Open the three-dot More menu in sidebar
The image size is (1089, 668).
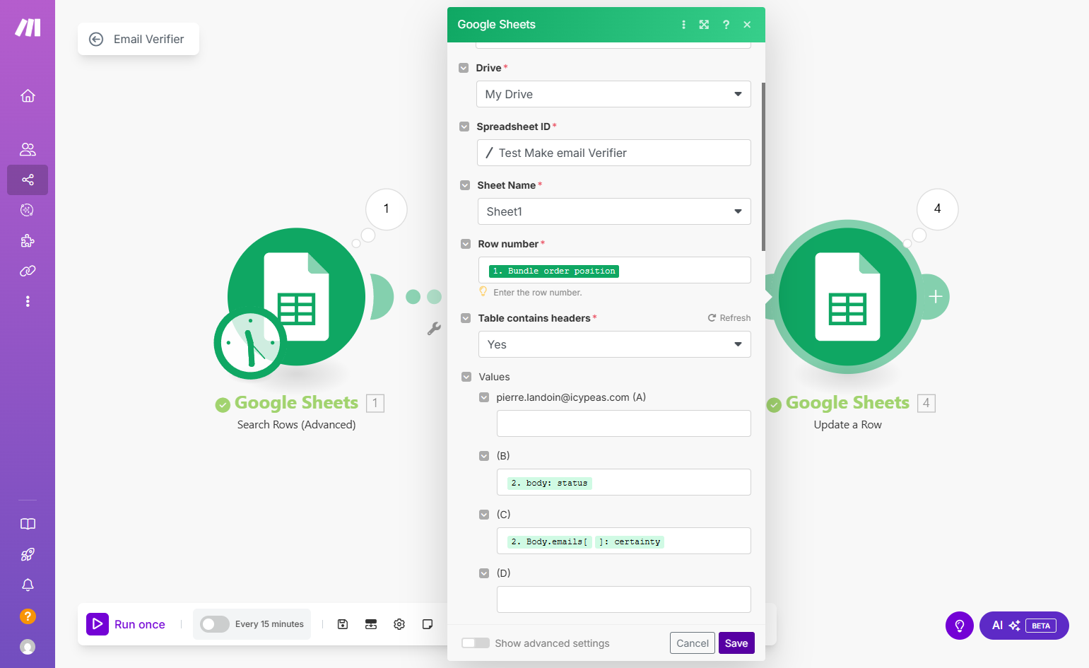pyautogui.click(x=28, y=301)
